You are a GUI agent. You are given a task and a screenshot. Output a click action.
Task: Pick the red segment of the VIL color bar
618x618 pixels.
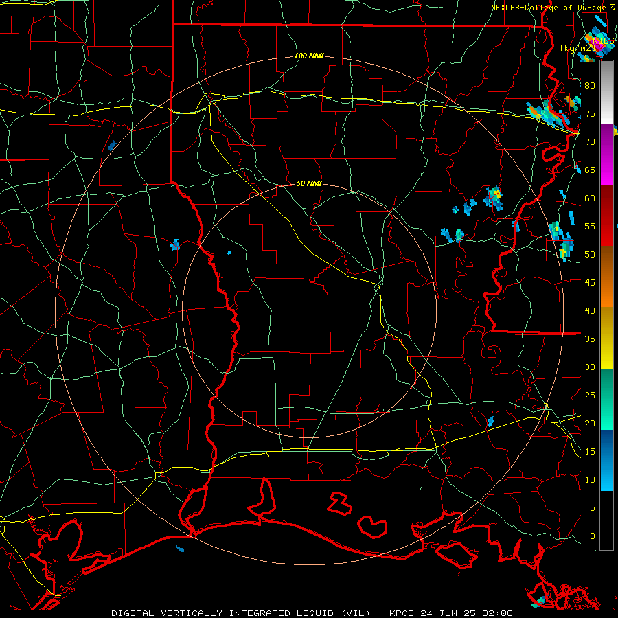[x=606, y=216]
